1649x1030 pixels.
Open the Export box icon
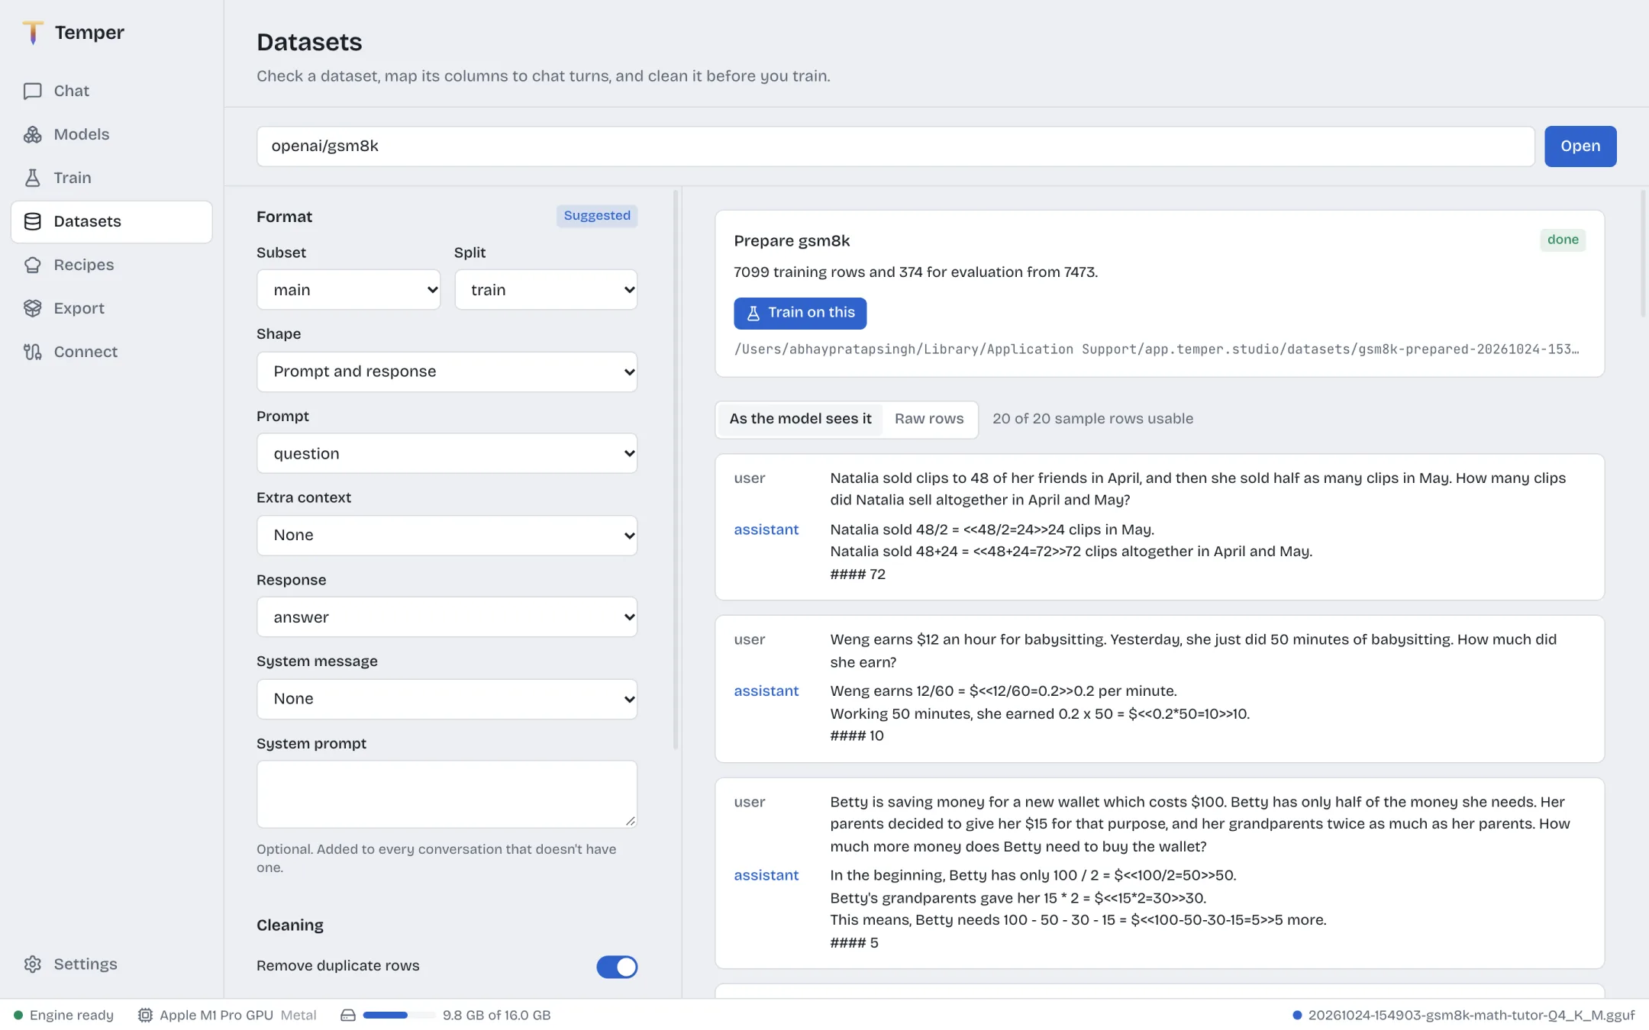coord(32,308)
